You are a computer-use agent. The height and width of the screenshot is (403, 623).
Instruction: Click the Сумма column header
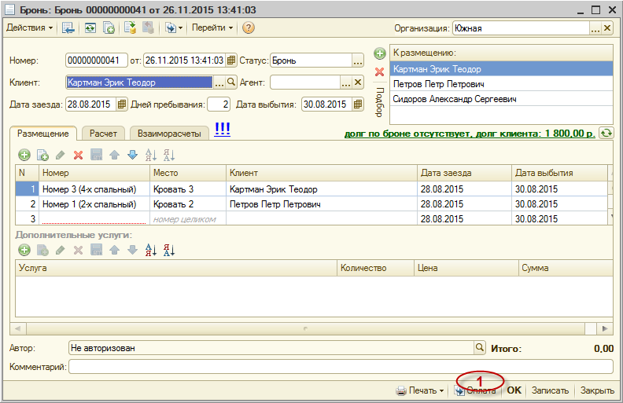(566, 268)
